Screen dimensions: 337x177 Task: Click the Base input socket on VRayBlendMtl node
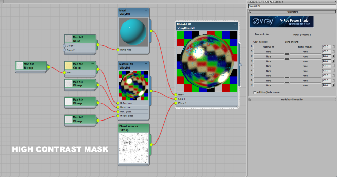tap(176, 95)
